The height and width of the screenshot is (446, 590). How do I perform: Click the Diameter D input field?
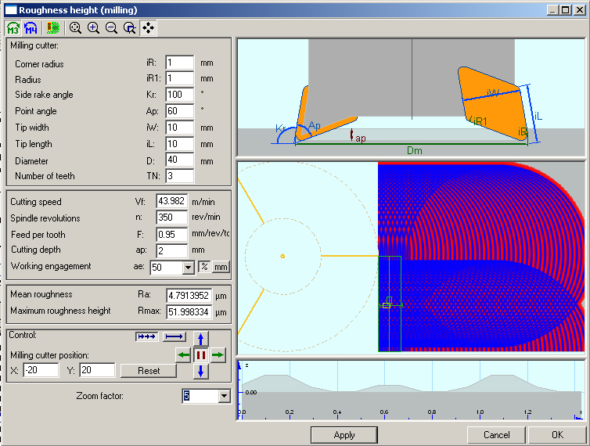(x=180, y=160)
